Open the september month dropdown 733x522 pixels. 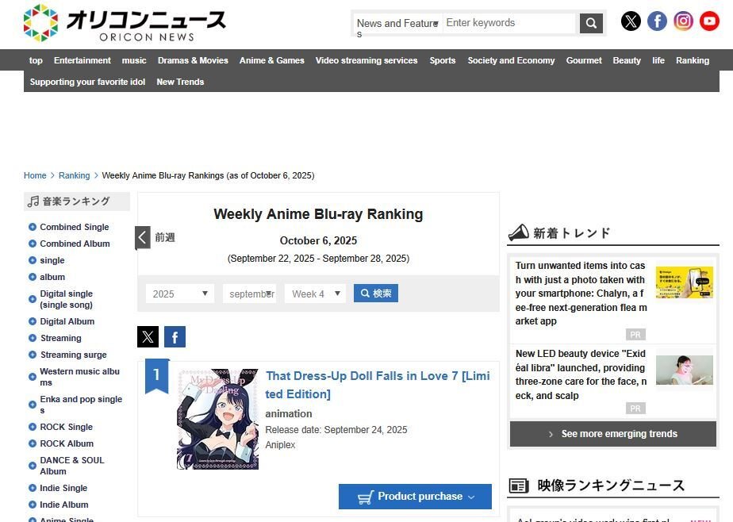tap(249, 294)
